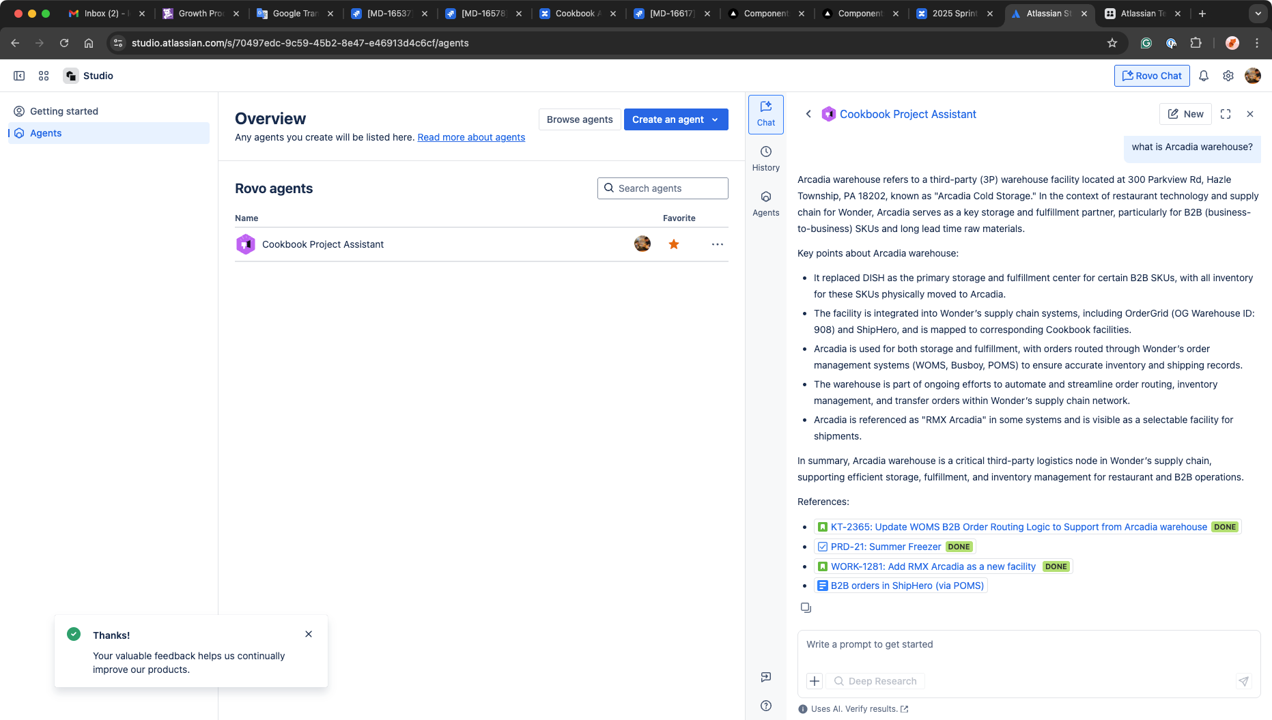The height and width of the screenshot is (720, 1272).
Task: Sort the agents table by the Name column header
Action: pyautogui.click(x=246, y=218)
